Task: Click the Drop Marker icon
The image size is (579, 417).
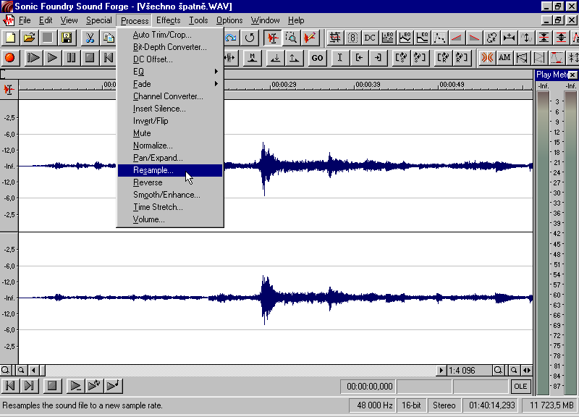Action: coord(253,58)
